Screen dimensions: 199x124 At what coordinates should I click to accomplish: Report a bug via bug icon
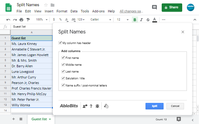[97, 106]
